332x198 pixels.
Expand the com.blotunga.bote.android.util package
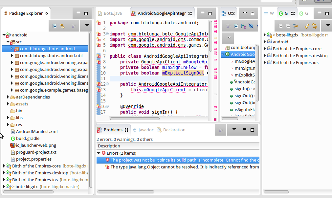pos(12,56)
